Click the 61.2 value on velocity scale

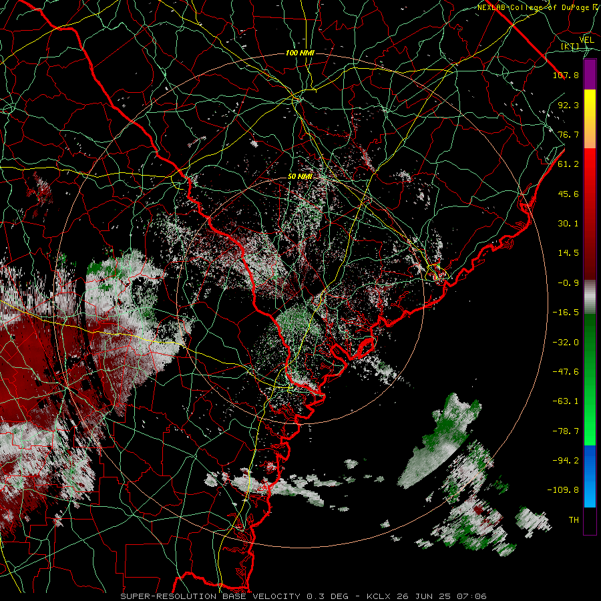(x=568, y=164)
